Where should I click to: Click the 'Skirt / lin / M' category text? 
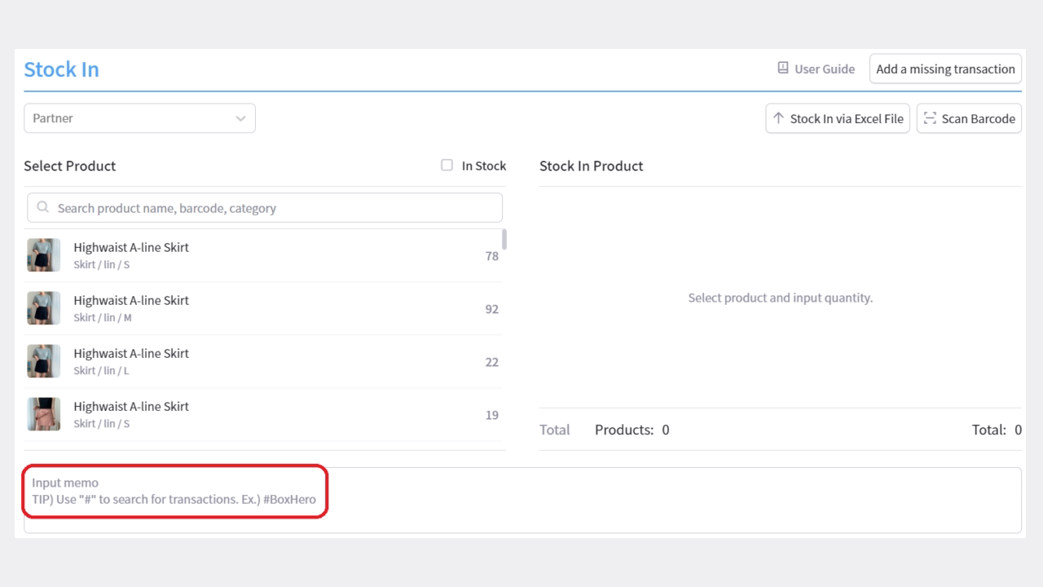[x=103, y=318]
